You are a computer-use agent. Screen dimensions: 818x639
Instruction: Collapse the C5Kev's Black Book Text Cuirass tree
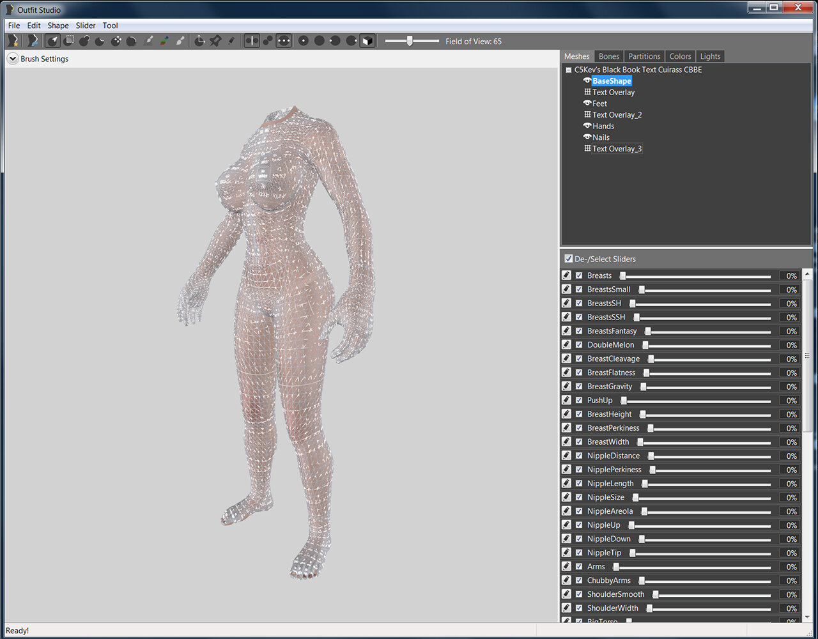pyautogui.click(x=569, y=70)
